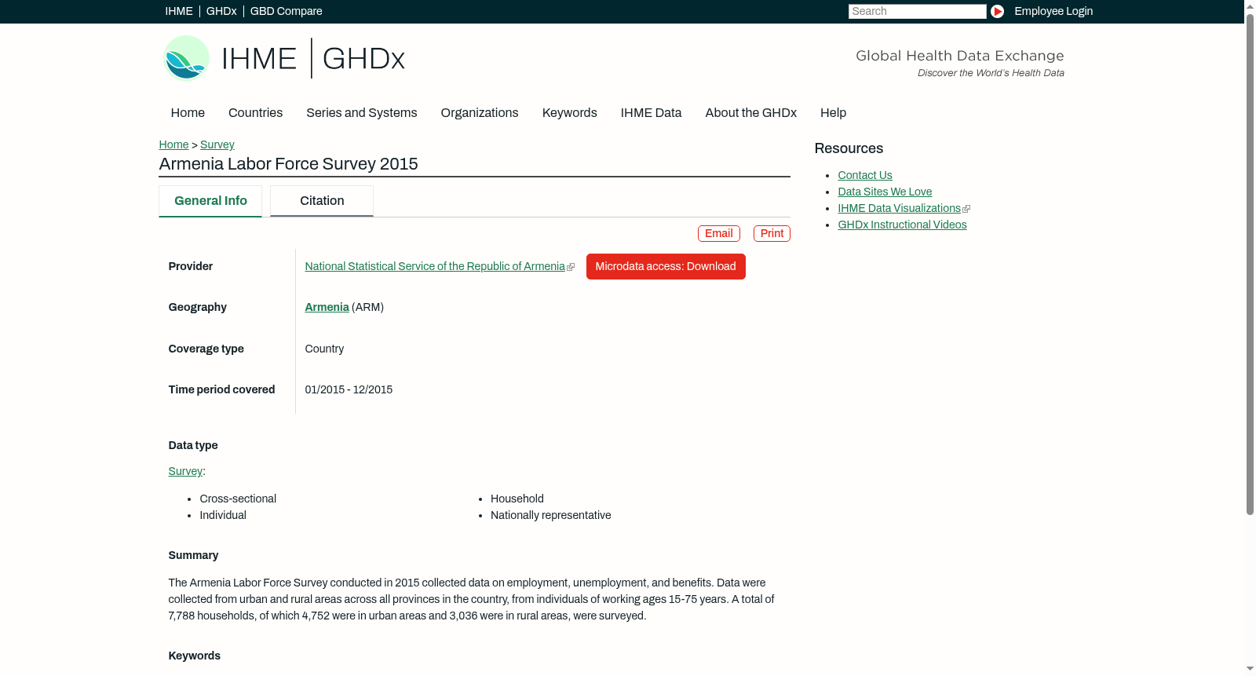Click the Resources heading
The width and height of the screenshot is (1256, 676).
[849, 148]
